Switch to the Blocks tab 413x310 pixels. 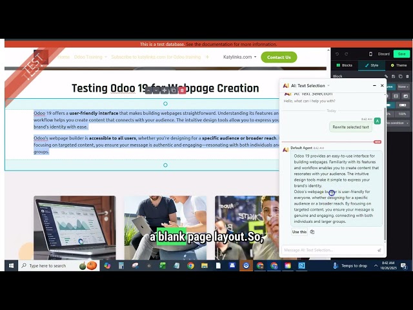click(345, 65)
